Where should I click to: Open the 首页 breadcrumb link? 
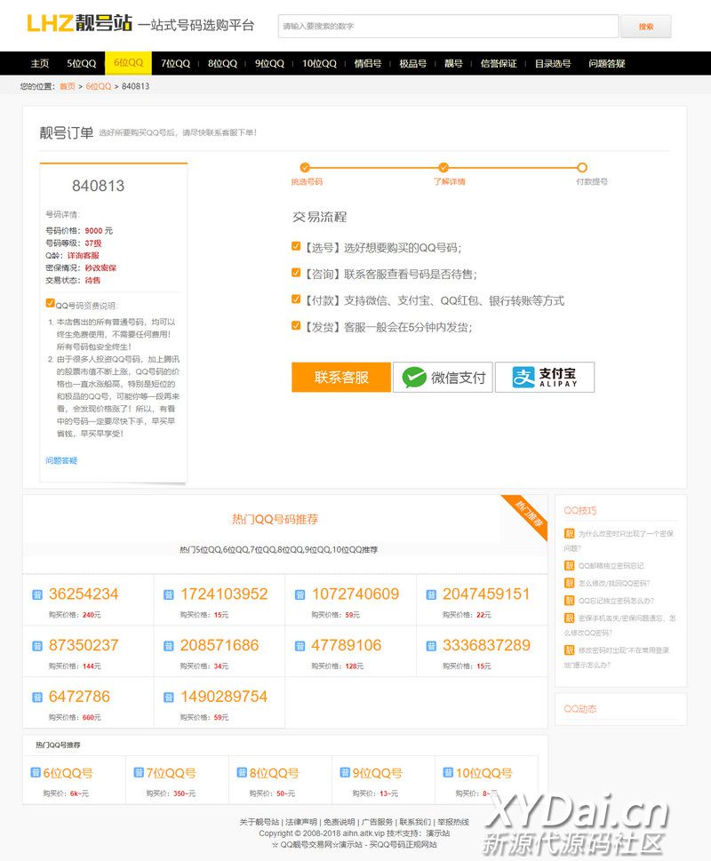point(68,86)
